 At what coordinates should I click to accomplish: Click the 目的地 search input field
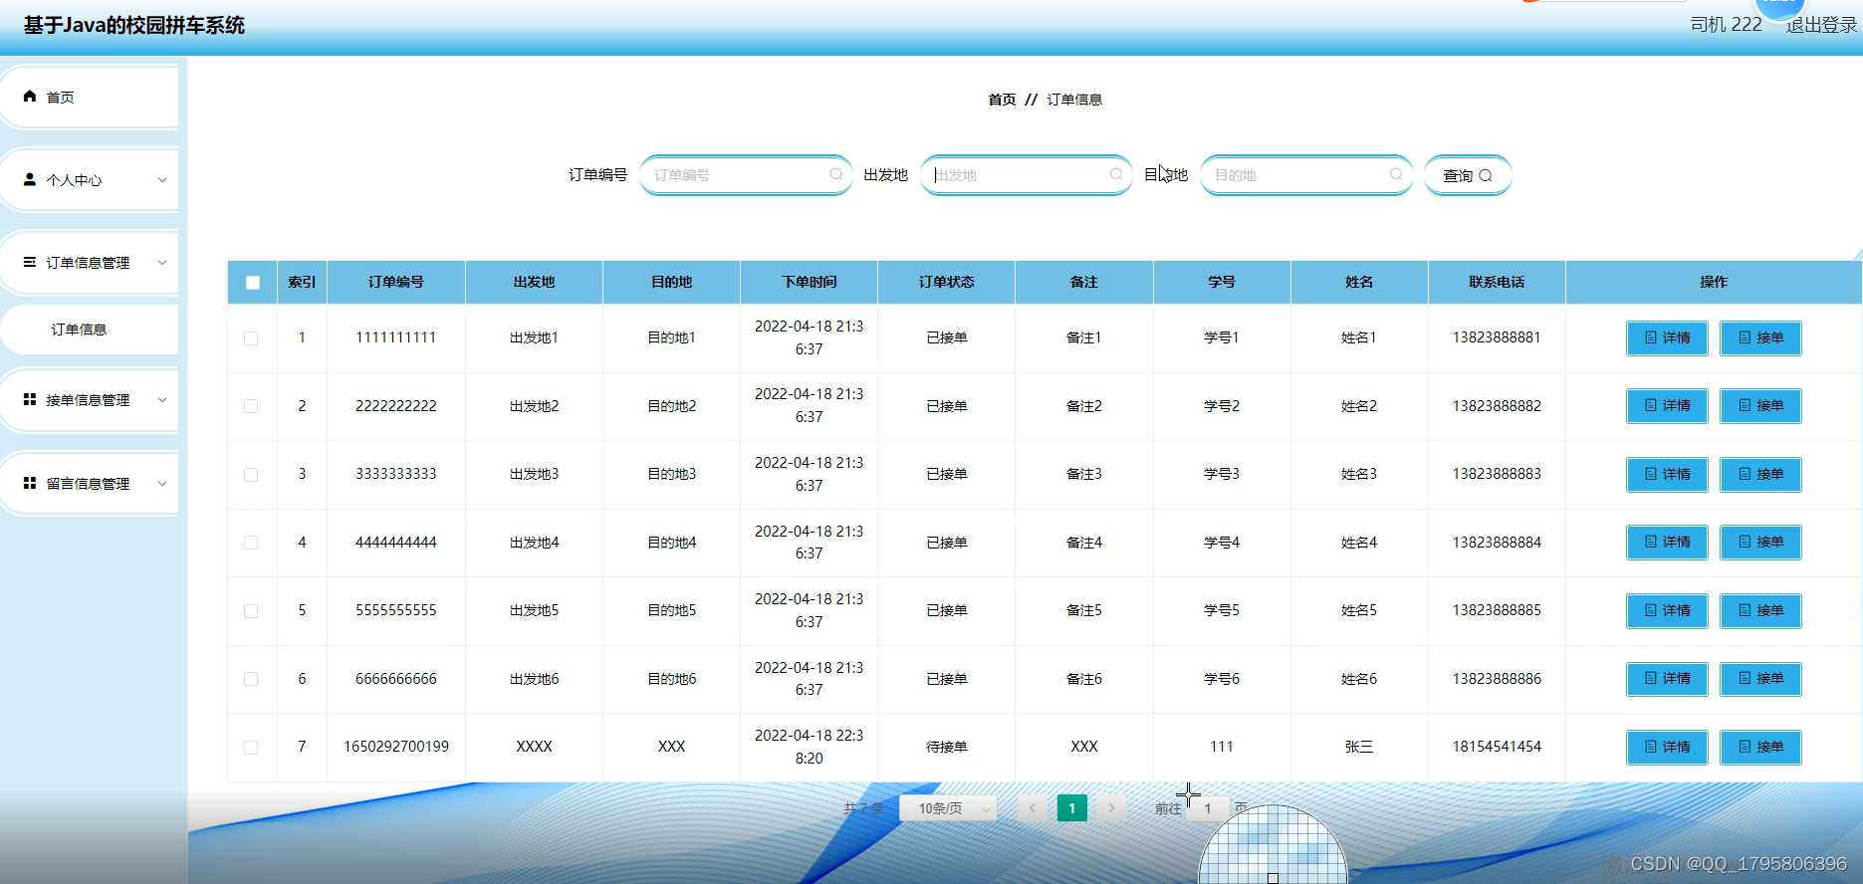point(1306,175)
